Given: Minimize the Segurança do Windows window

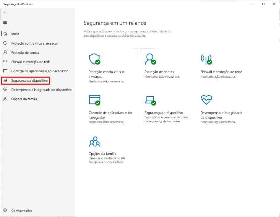Looking at the screenshot, I should click(253, 4).
